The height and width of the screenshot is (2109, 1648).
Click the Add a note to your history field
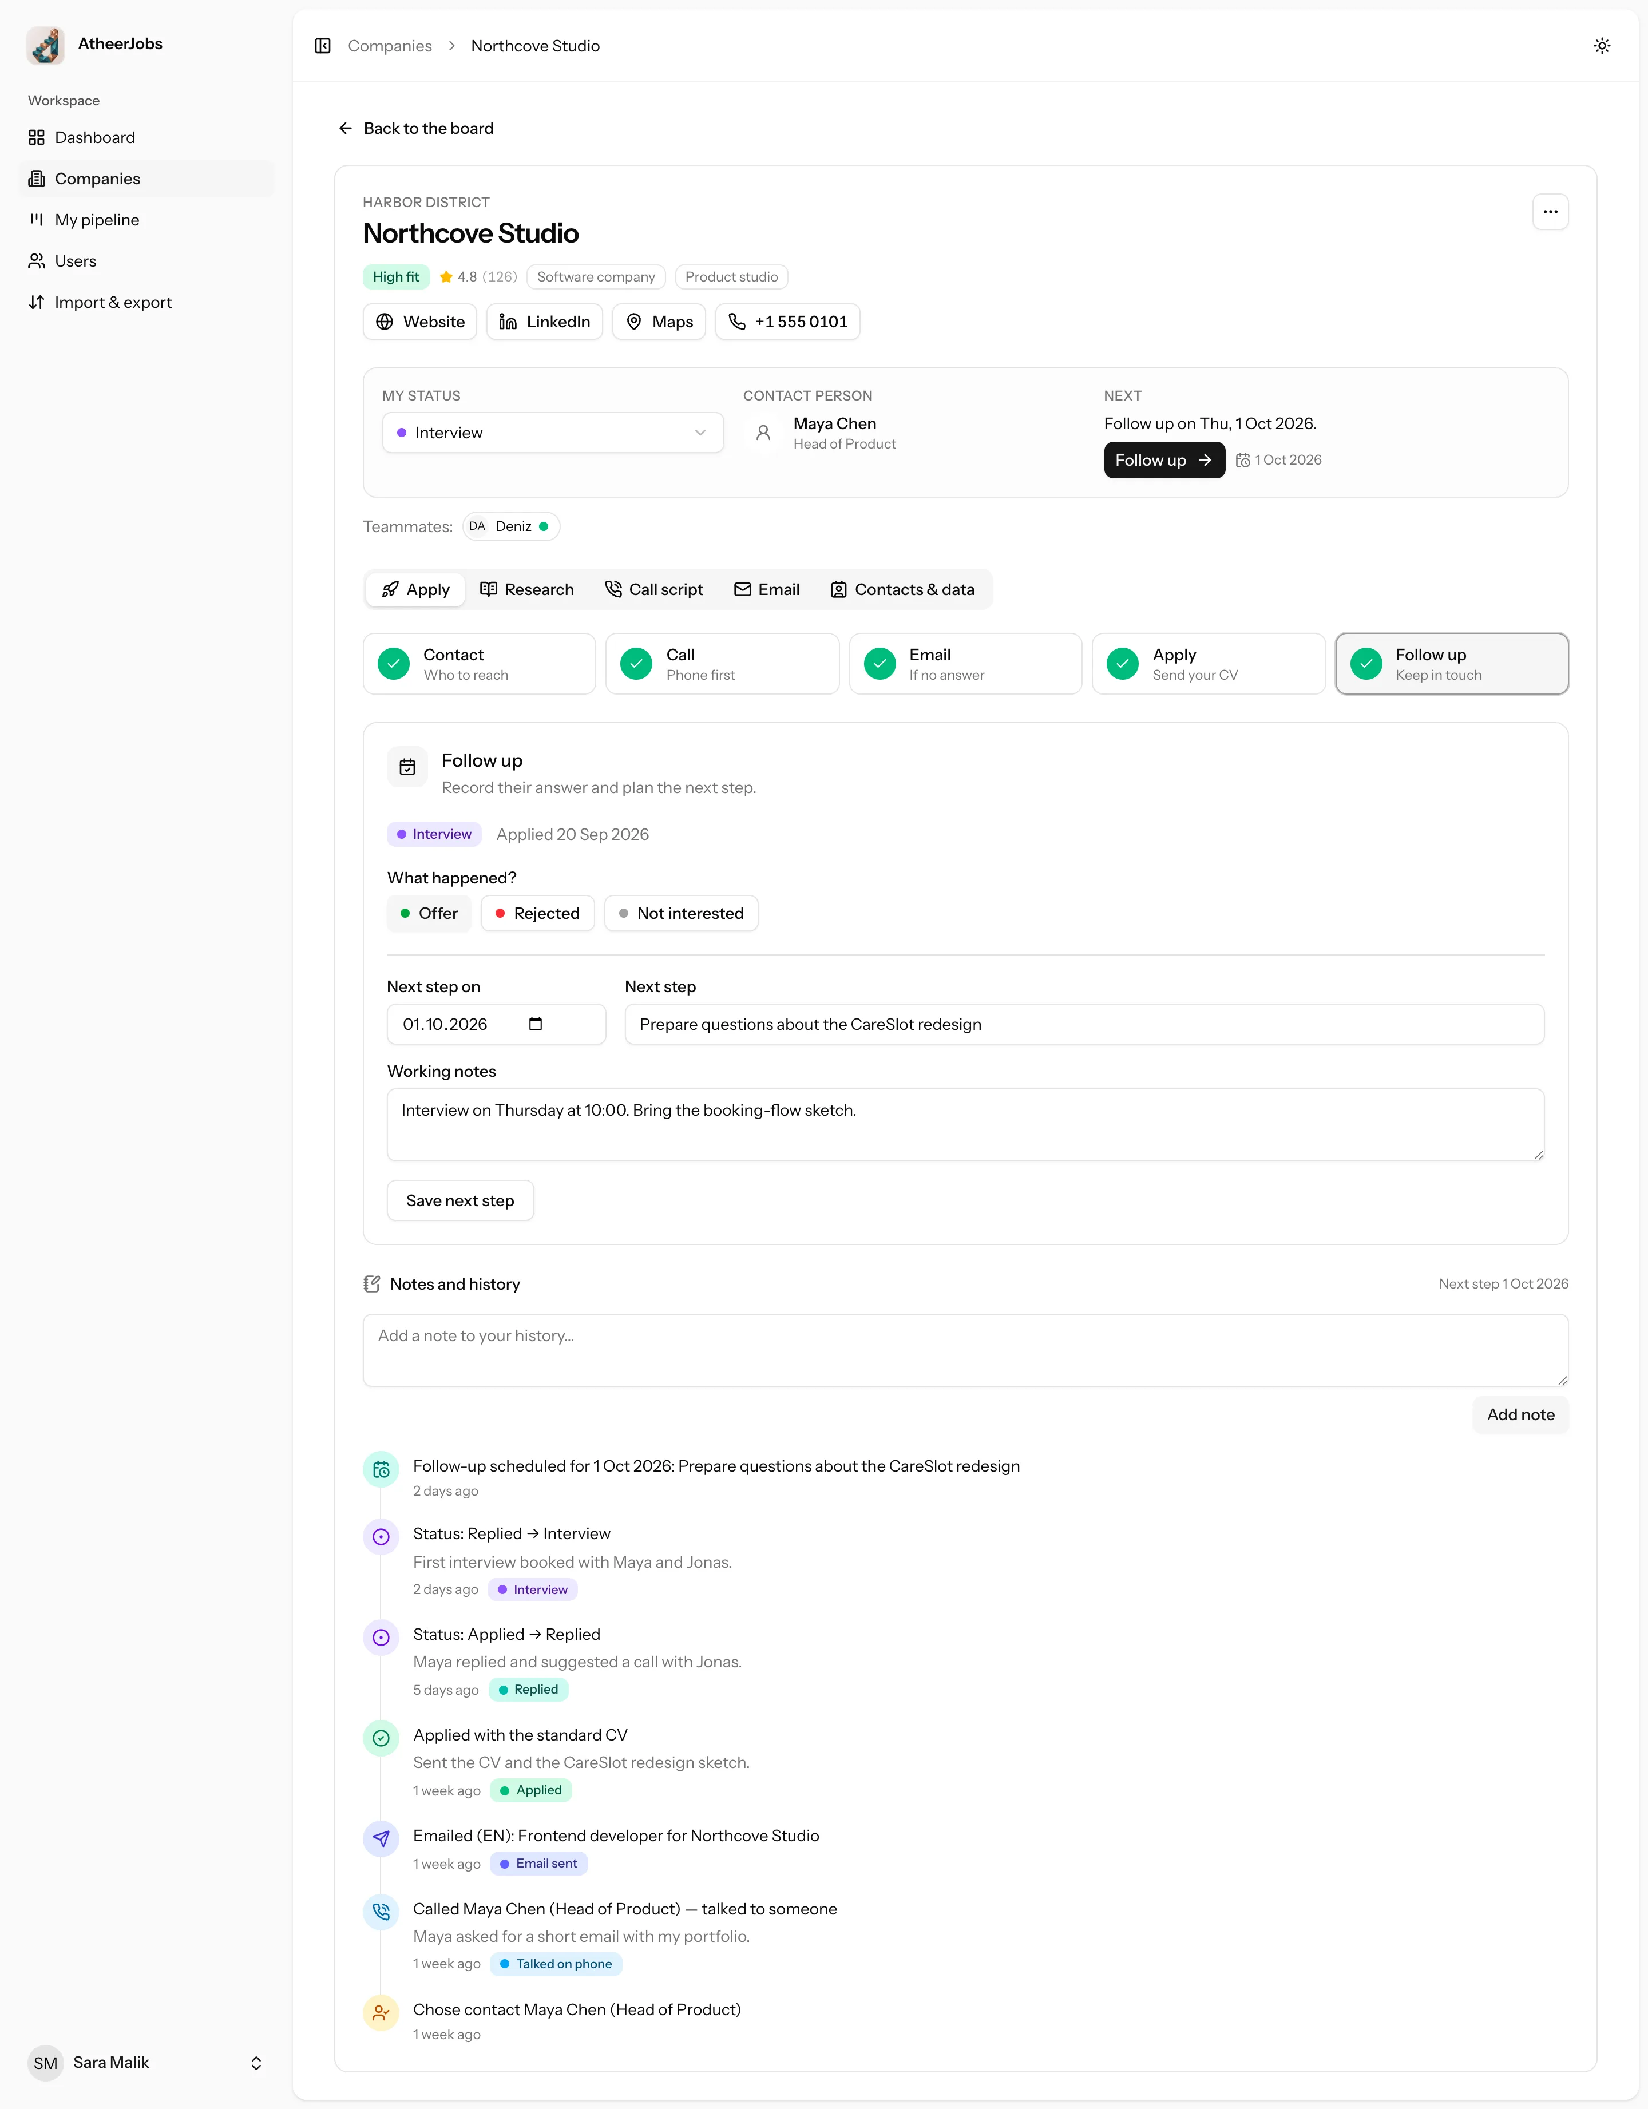click(965, 1350)
